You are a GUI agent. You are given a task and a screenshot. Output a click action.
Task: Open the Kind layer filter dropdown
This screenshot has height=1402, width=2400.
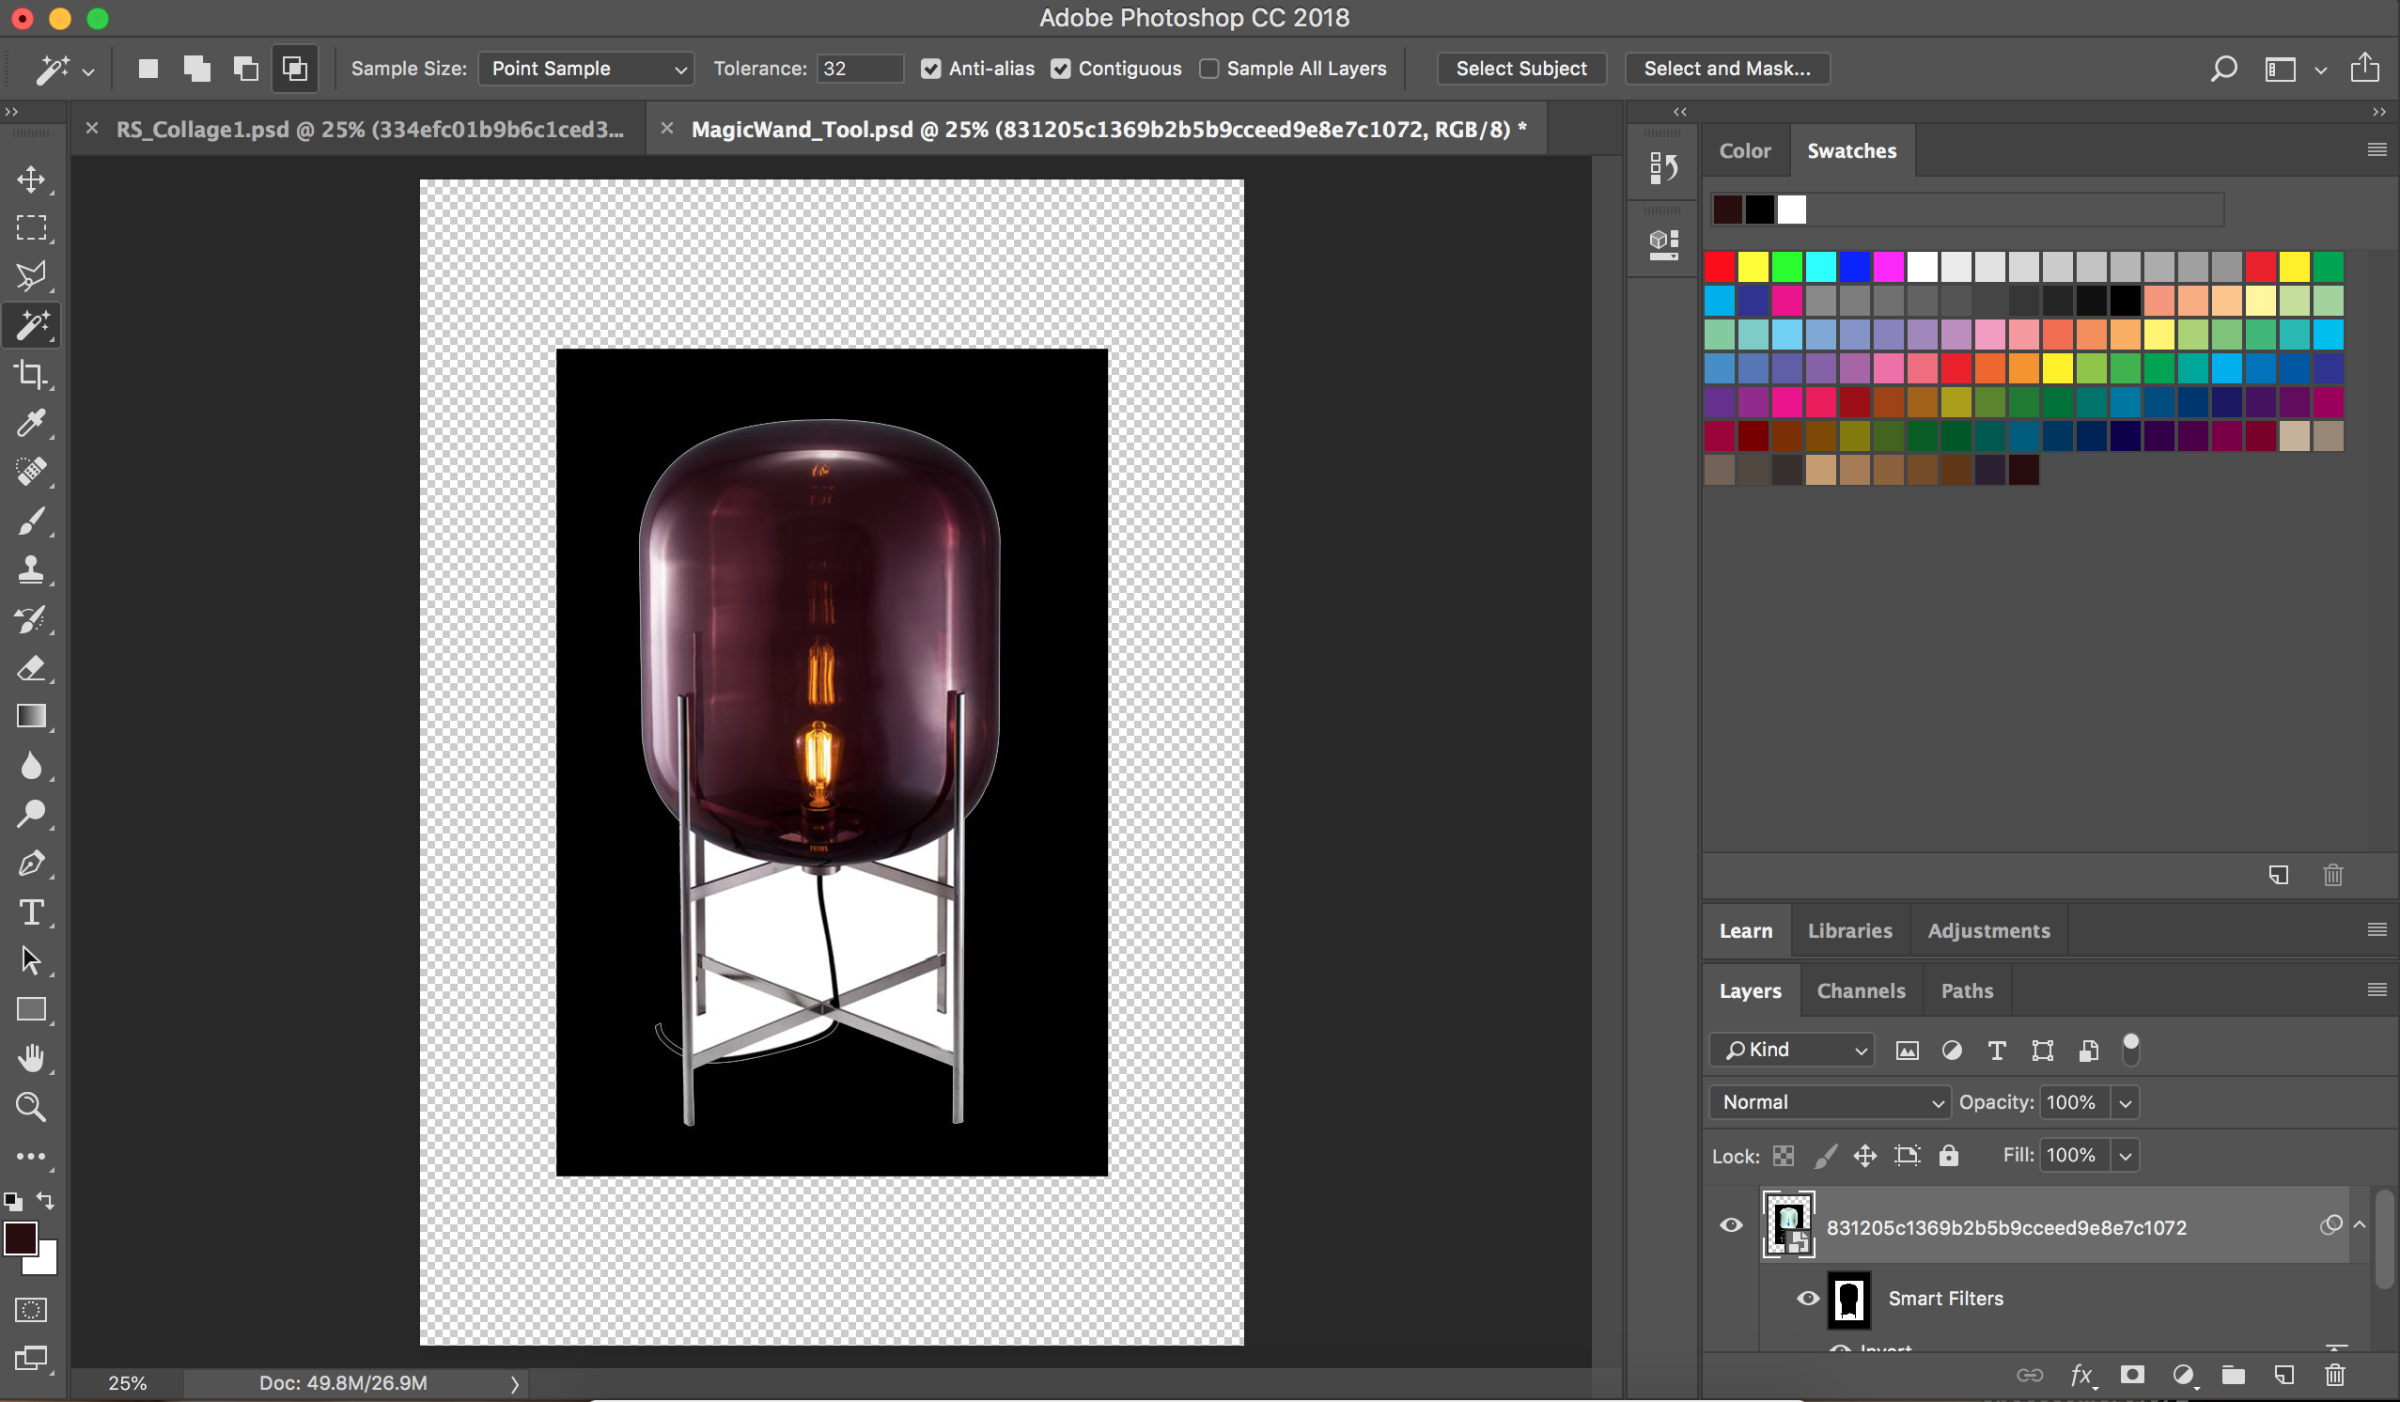click(1792, 1050)
